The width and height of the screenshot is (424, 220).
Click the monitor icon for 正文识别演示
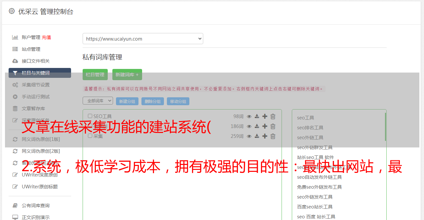[15, 217]
